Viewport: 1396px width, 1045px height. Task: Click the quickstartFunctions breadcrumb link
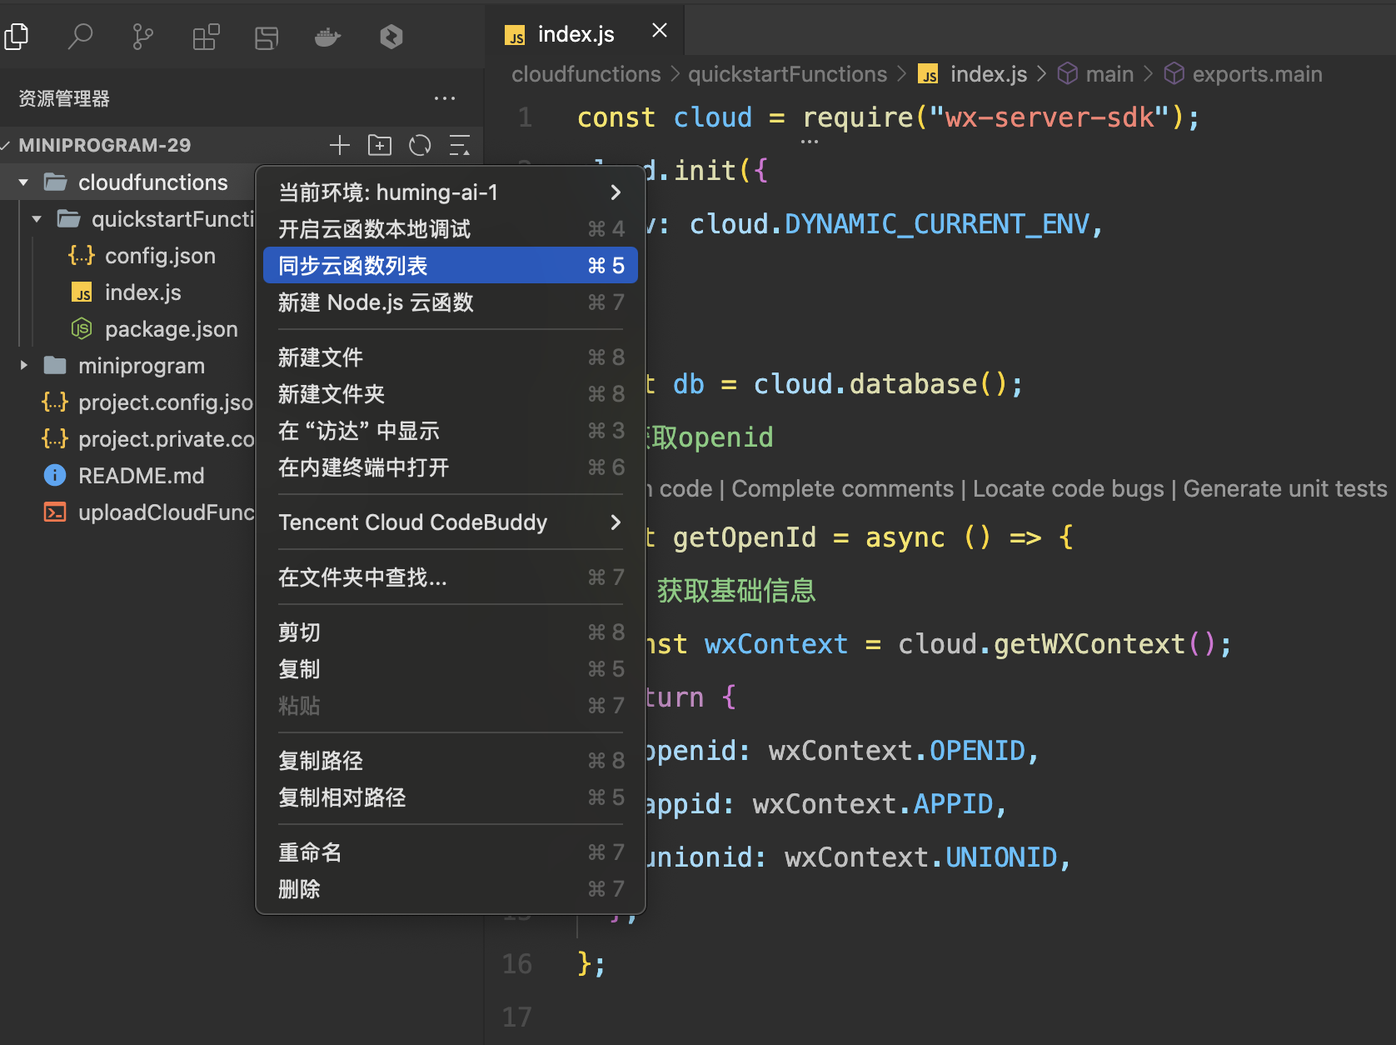[787, 74]
